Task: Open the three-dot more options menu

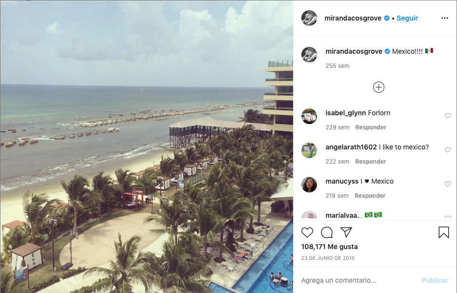Action: tap(445, 18)
